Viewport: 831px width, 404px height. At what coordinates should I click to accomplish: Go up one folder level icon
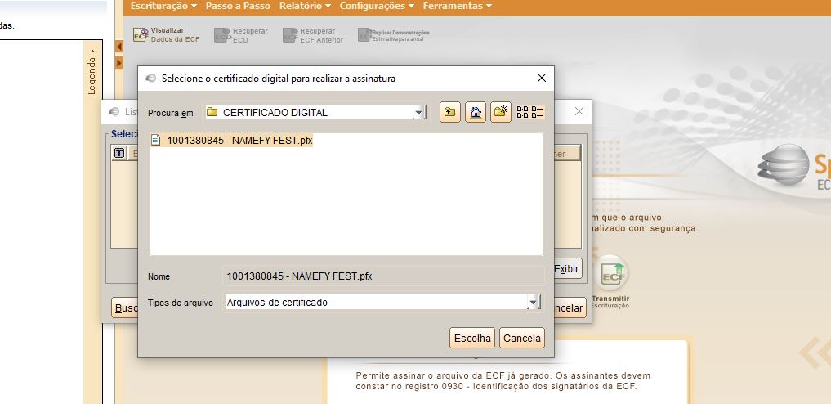[x=450, y=112]
